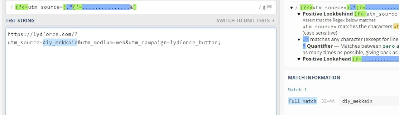Image resolution: width=399 pixels, height=115 pixels.
Task: Focus the regular expression input field
Action: point(141,7)
